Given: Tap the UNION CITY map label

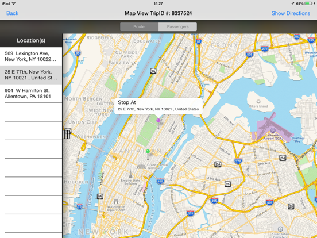Looking at the screenshot, I should [83, 122].
